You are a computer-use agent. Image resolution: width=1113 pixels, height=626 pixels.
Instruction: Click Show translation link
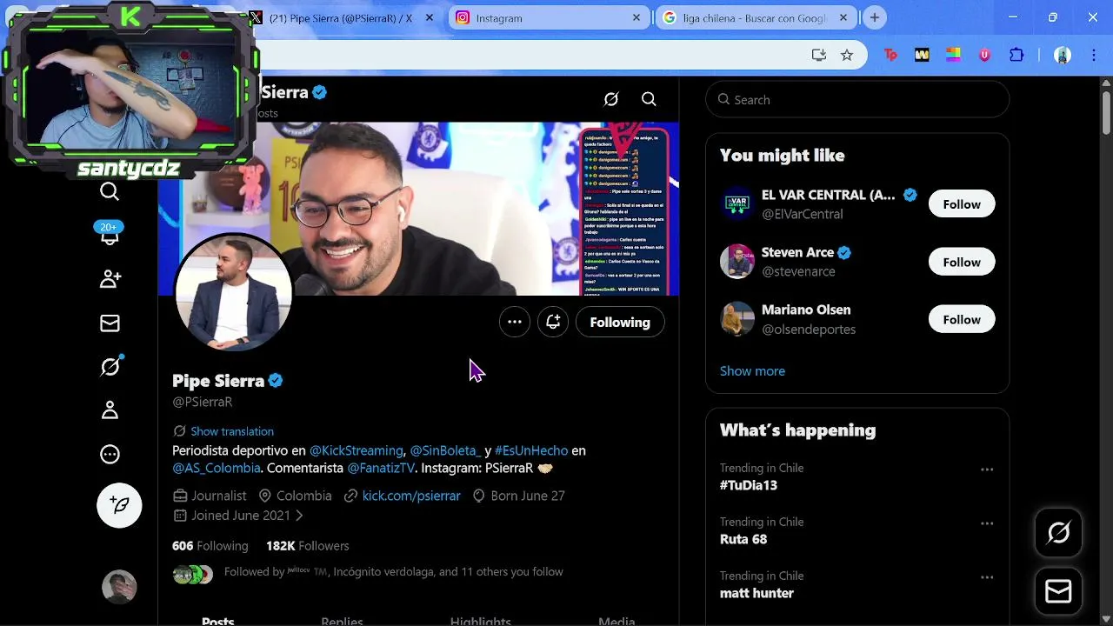(232, 431)
